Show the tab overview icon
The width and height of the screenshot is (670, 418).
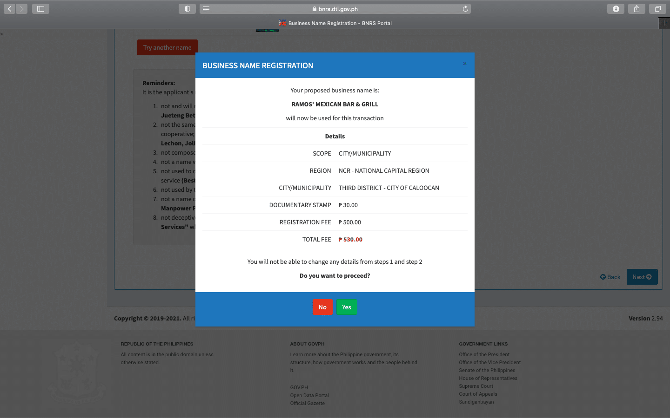tap(657, 9)
